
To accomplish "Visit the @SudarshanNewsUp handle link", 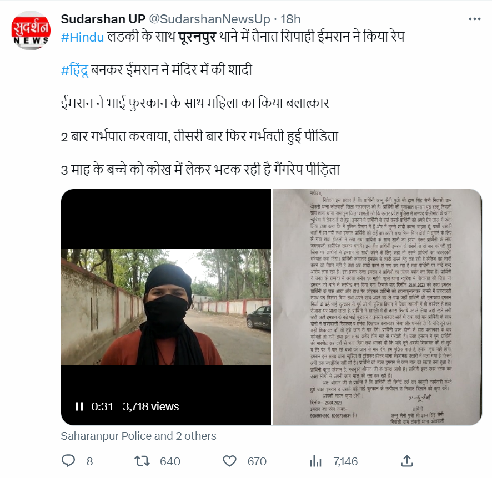I will point(209,19).
